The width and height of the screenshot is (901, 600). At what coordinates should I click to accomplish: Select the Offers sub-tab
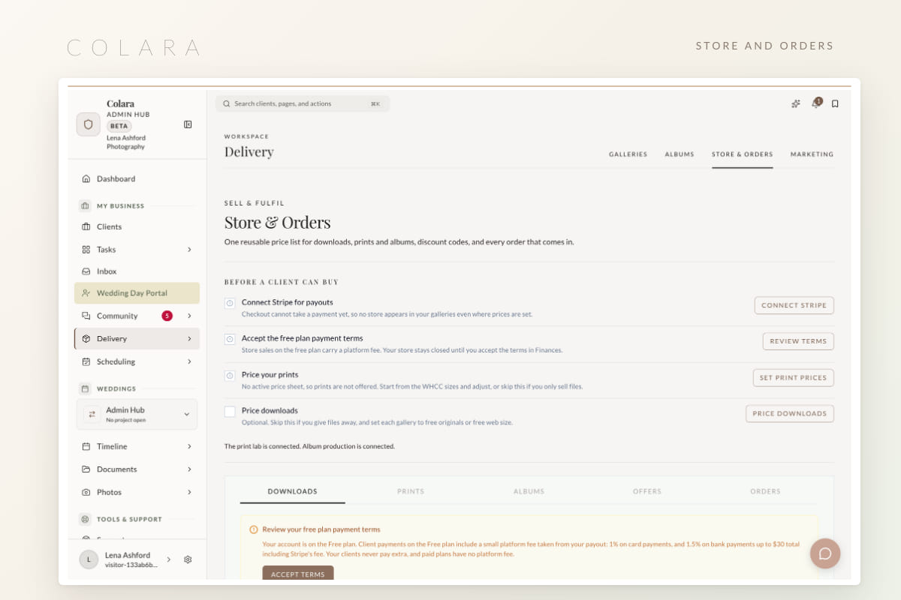pos(647,491)
